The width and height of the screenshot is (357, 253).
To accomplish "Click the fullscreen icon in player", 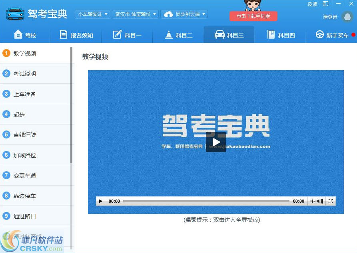I will pos(331,201).
